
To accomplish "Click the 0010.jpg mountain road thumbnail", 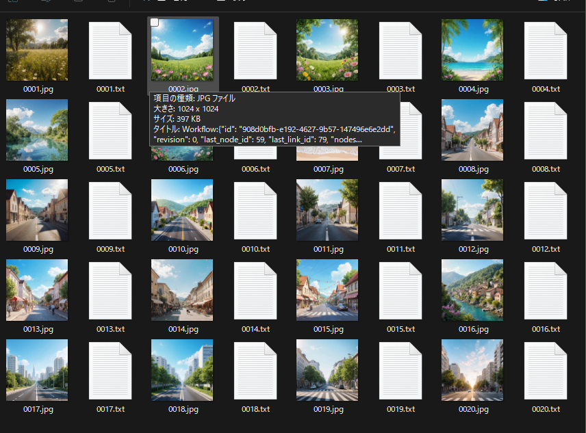I will coord(182,210).
